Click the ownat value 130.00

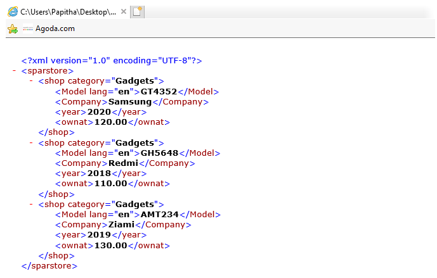click(x=111, y=245)
